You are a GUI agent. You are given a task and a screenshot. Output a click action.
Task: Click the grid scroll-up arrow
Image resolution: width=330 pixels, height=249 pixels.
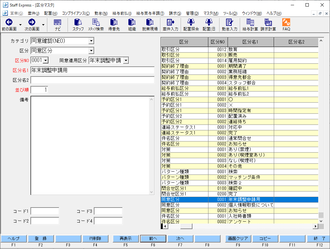[x=321, y=41]
